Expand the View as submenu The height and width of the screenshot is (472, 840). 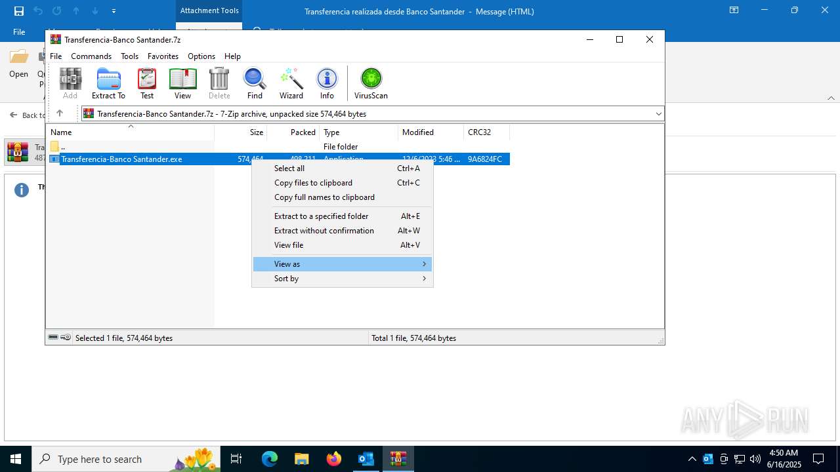pos(343,264)
